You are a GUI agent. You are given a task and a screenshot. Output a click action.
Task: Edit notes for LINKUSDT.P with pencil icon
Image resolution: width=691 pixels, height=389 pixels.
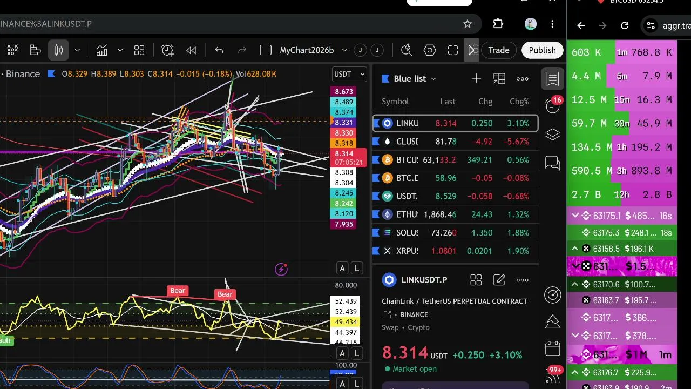499,280
